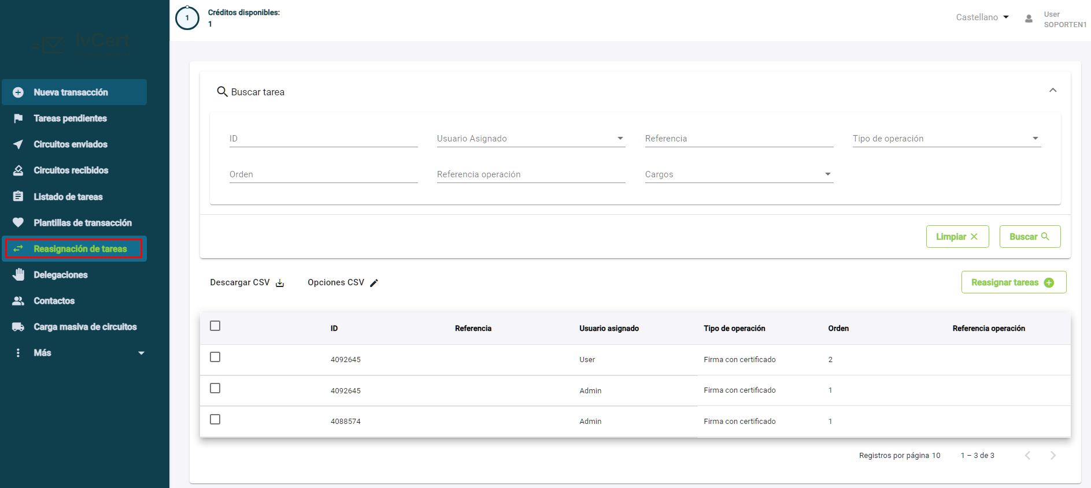Image resolution: width=1091 pixels, height=488 pixels.
Task: Click the truck icon for Carga masiva de circuitos
Action: pyautogui.click(x=18, y=327)
